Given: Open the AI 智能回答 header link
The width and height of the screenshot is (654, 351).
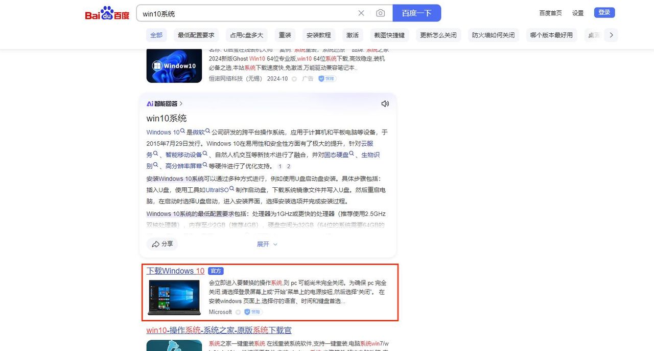Looking at the screenshot, I should [x=165, y=104].
